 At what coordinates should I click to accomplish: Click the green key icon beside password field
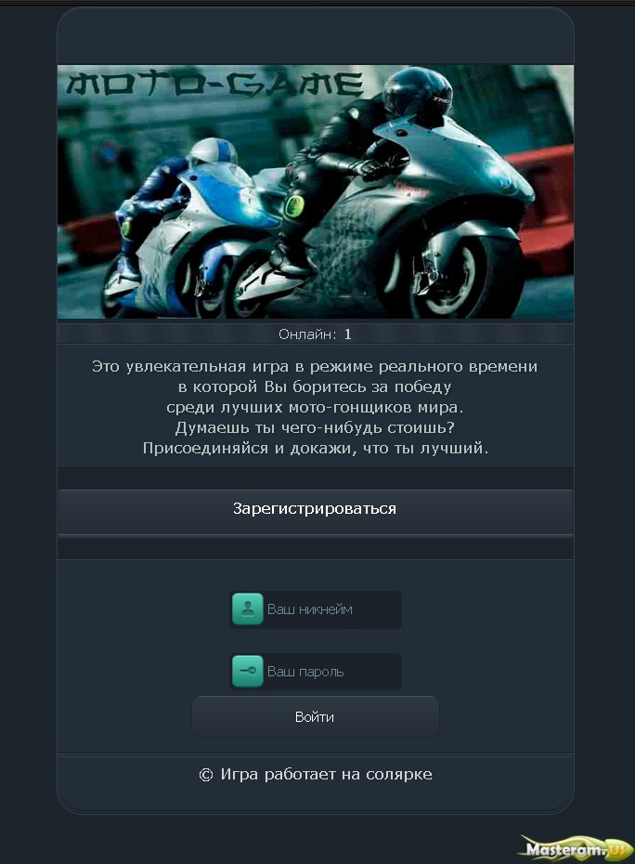tap(247, 671)
